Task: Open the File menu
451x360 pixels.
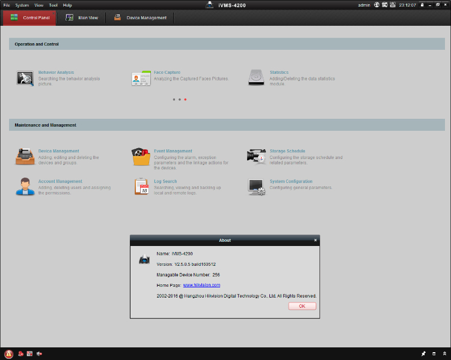Action: [x=7, y=5]
